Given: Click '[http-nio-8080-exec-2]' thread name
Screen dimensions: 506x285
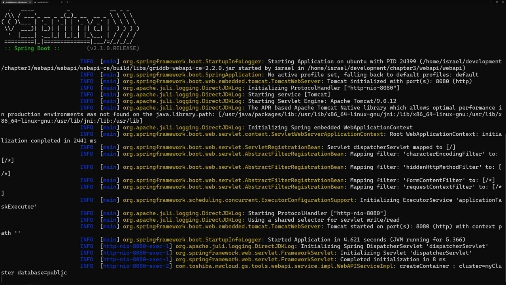Looking at the screenshot, I should pyautogui.click(x=136, y=266).
